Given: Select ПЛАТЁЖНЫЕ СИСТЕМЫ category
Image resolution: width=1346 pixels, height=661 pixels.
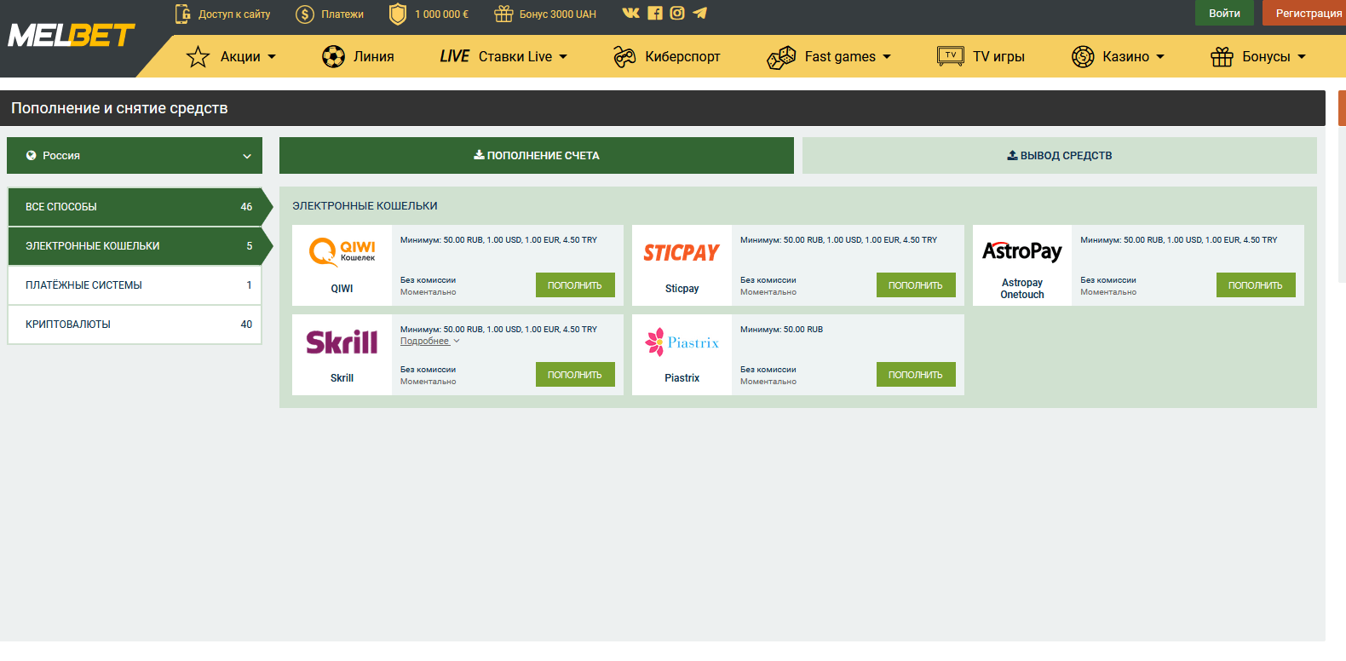Looking at the screenshot, I should (x=135, y=285).
